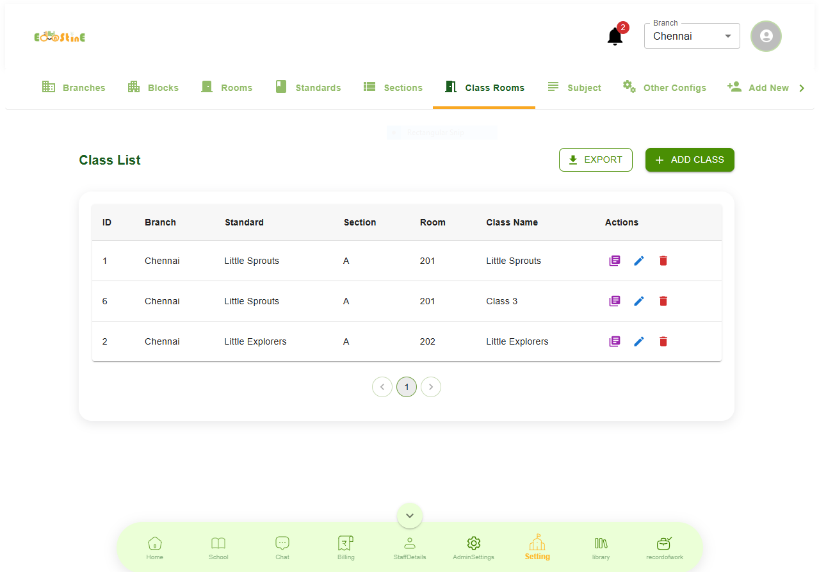This screenshot has height=572, width=819.
Task: Open the library in bottom navigation
Action: (601, 548)
